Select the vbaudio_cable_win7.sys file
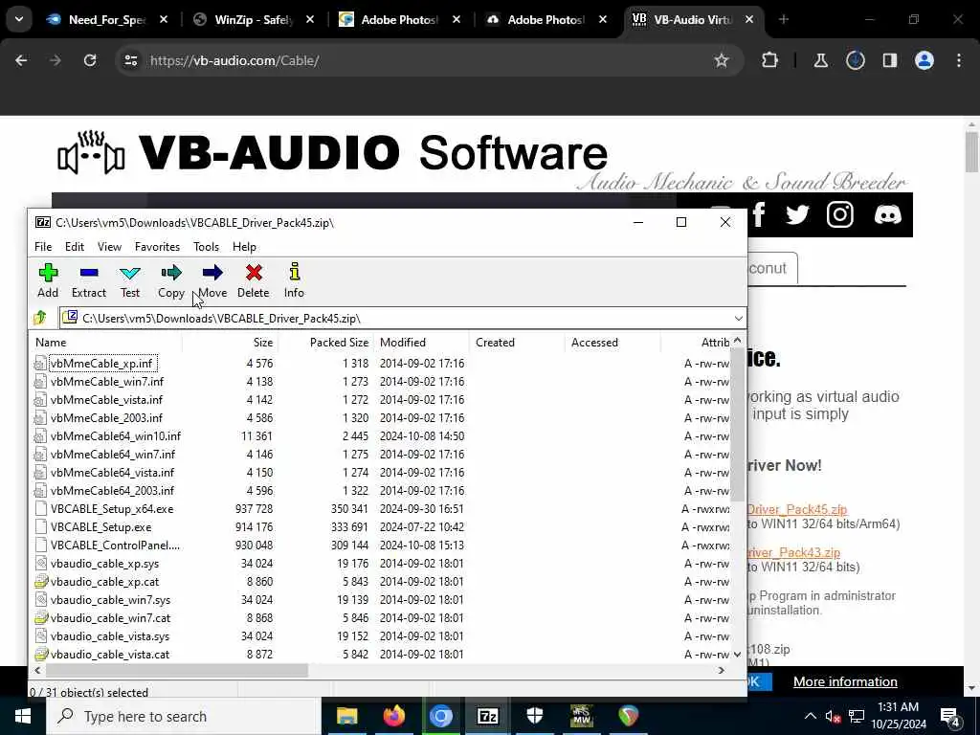 coord(110,599)
